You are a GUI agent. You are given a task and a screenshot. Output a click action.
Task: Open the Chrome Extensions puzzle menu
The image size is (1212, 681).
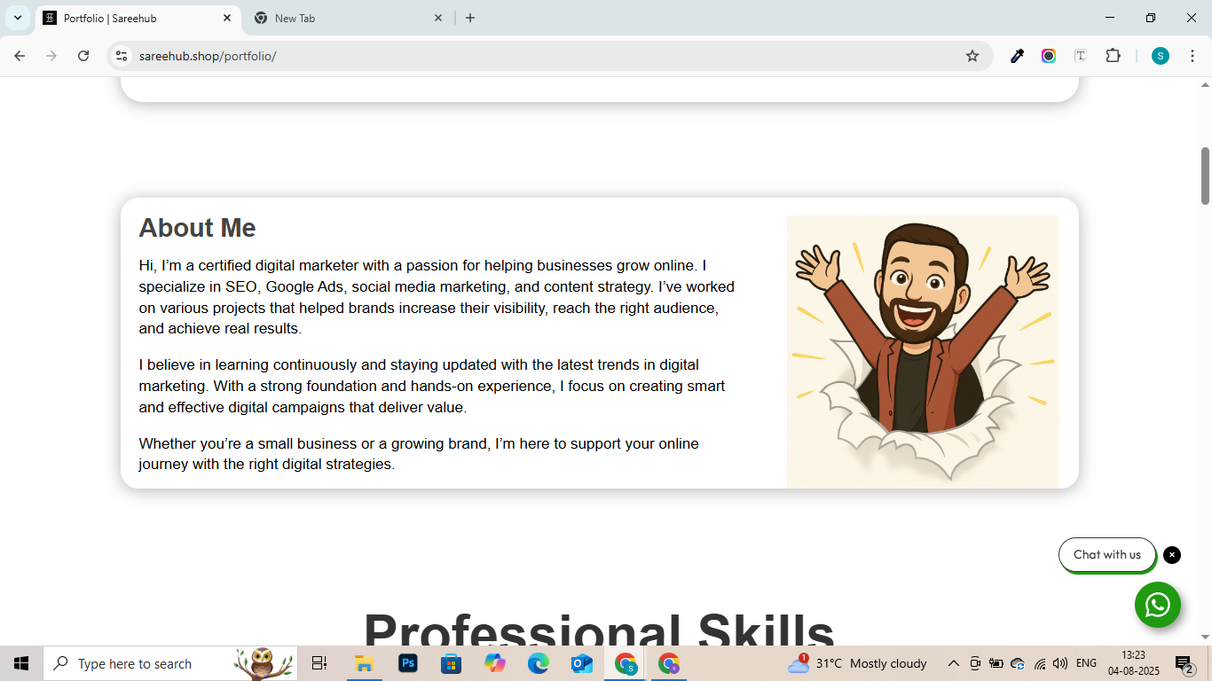pyautogui.click(x=1113, y=56)
